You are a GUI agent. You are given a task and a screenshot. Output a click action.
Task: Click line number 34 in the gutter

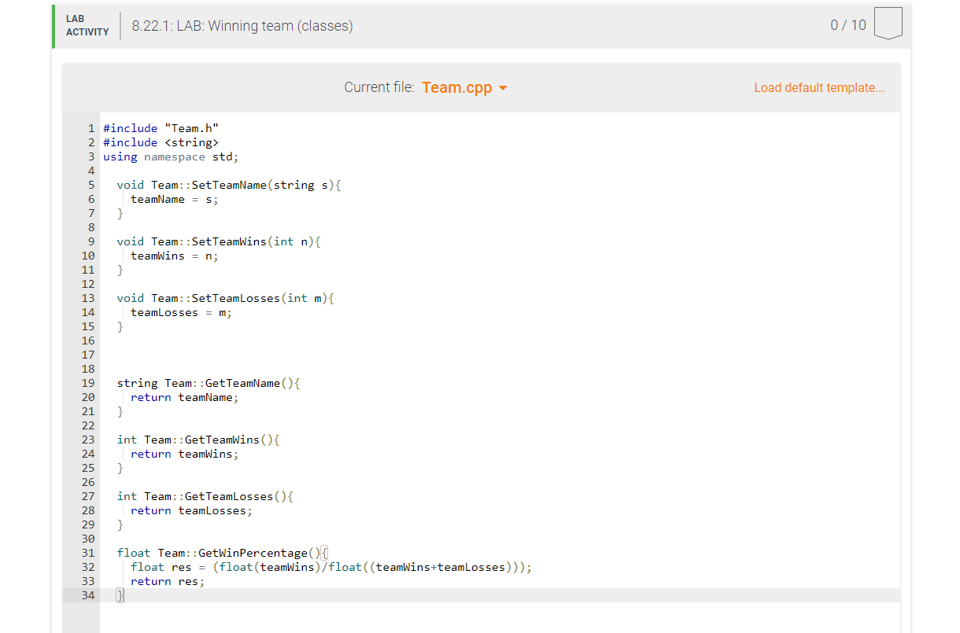coord(87,595)
